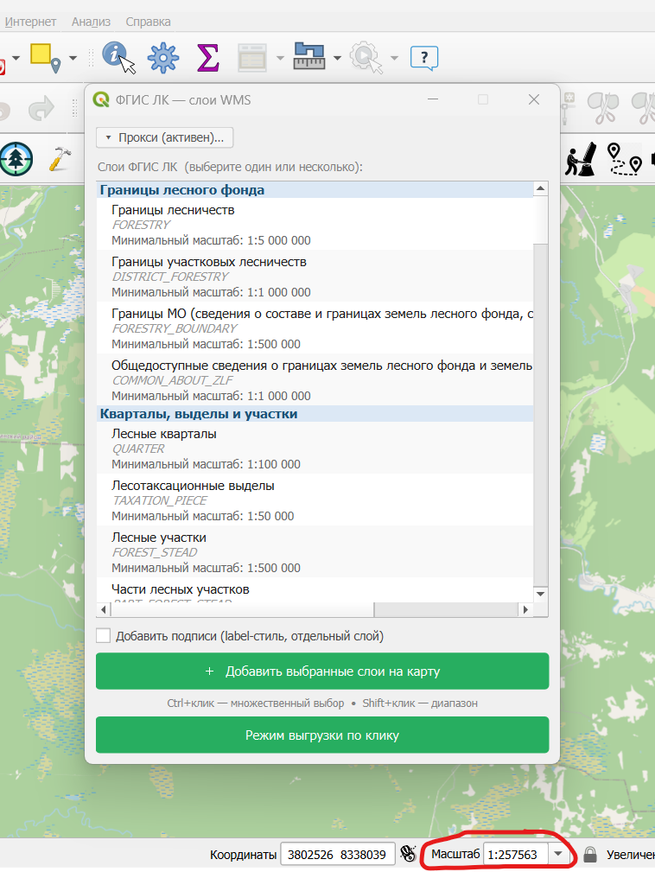
Task: Select the Границы участковых лесничеств layer
Action: pos(315,276)
